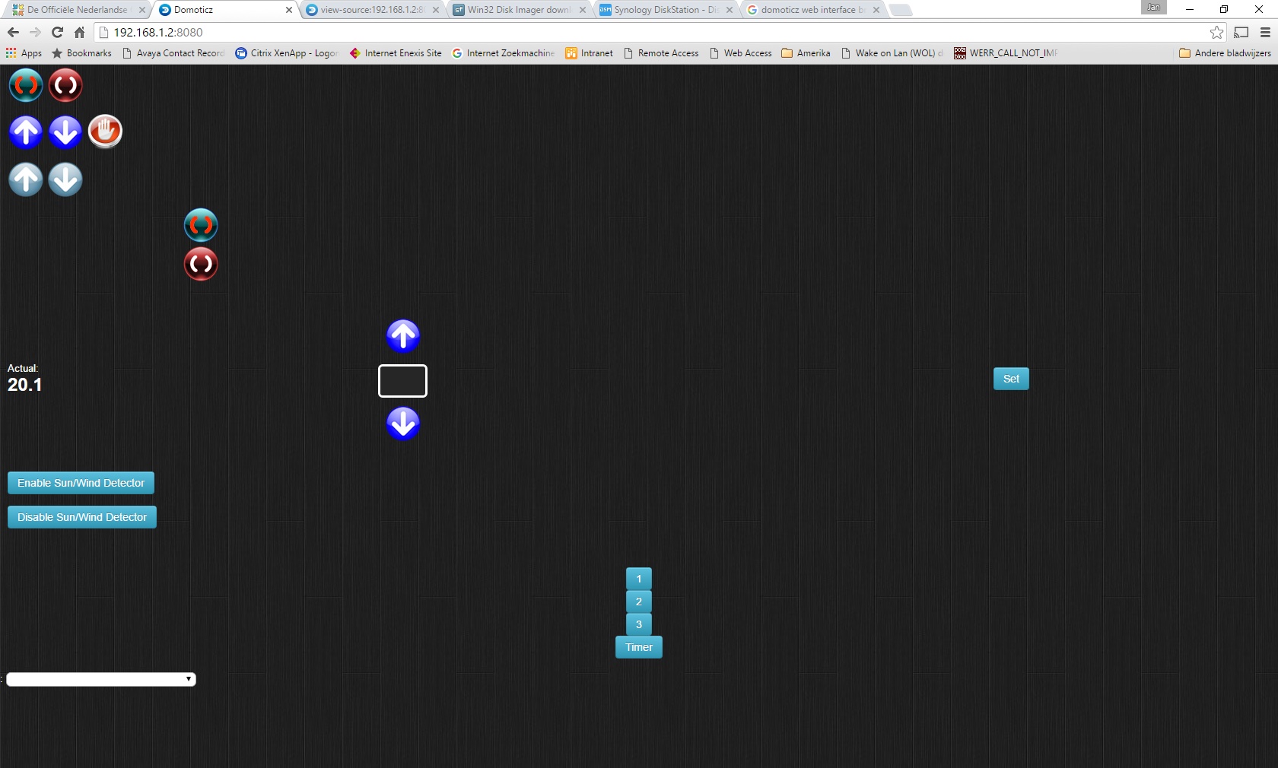Click Disable Sun/Wind Detector
Screen dimensions: 1278x768
[82, 517]
